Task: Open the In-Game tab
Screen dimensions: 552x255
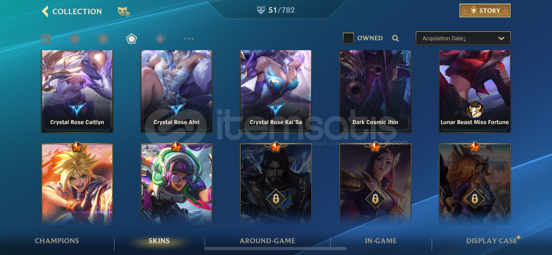Action: click(x=381, y=241)
